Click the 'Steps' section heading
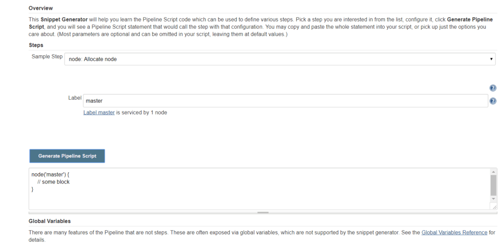Viewport: 501px width, 248px height. 36,45
